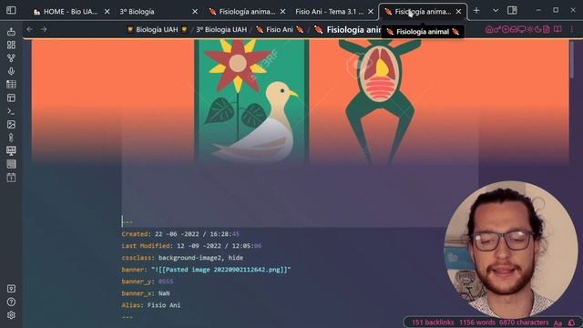The height and width of the screenshot is (328, 583).
Task: Close the Fisio Ani - Tema 3.1 tab
Action: pyautogui.click(x=371, y=12)
